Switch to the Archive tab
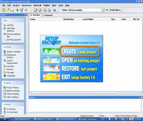 click(x=35, y=15)
